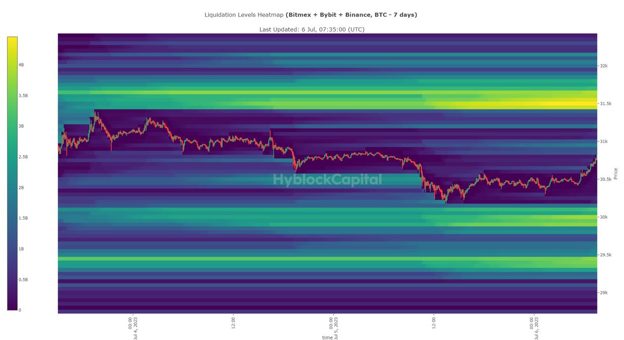Click the Price axis title

(616, 174)
